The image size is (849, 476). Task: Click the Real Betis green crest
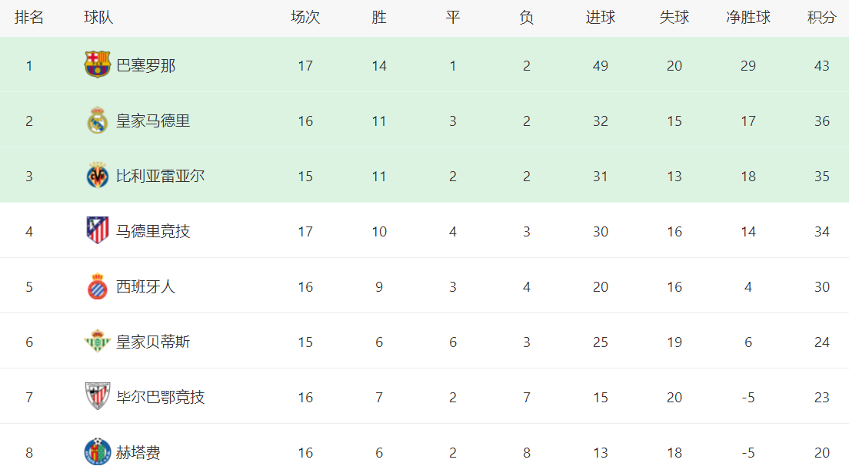(x=98, y=342)
